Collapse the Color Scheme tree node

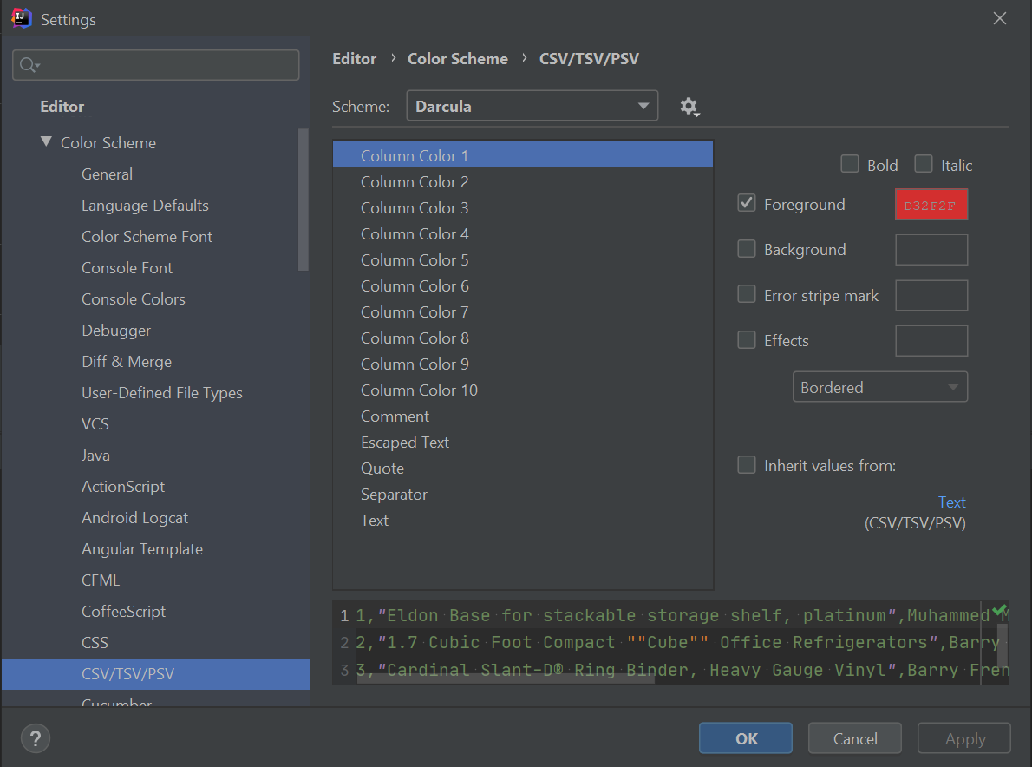(46, 141)
